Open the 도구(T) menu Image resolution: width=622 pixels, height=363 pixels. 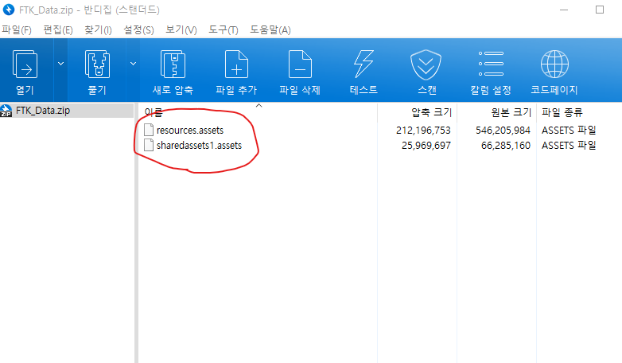tap(224, 29)
